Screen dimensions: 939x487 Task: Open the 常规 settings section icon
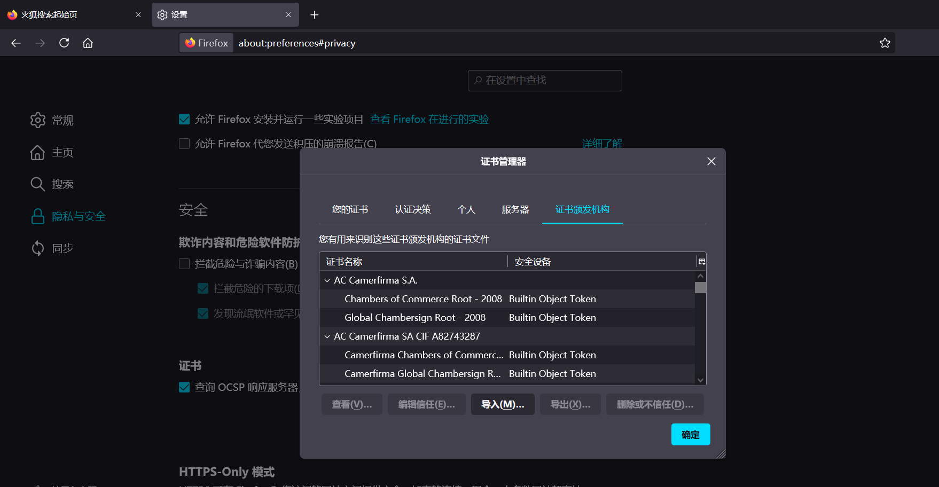pos(37,120)
